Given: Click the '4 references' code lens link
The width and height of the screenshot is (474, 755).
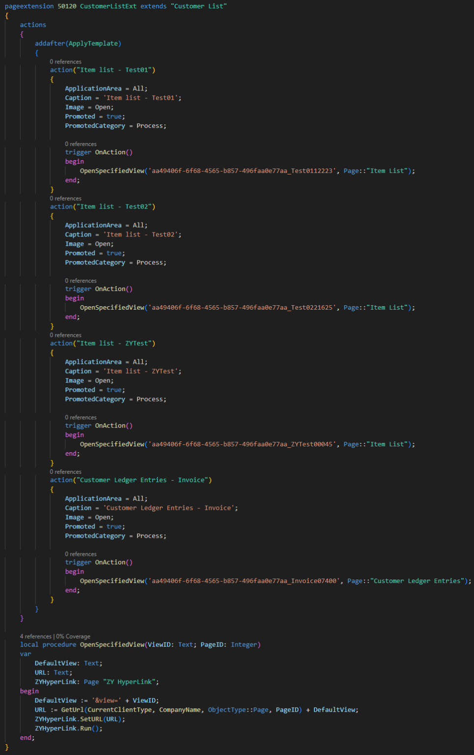Looking at the screenshot, I should click(35, 636).
